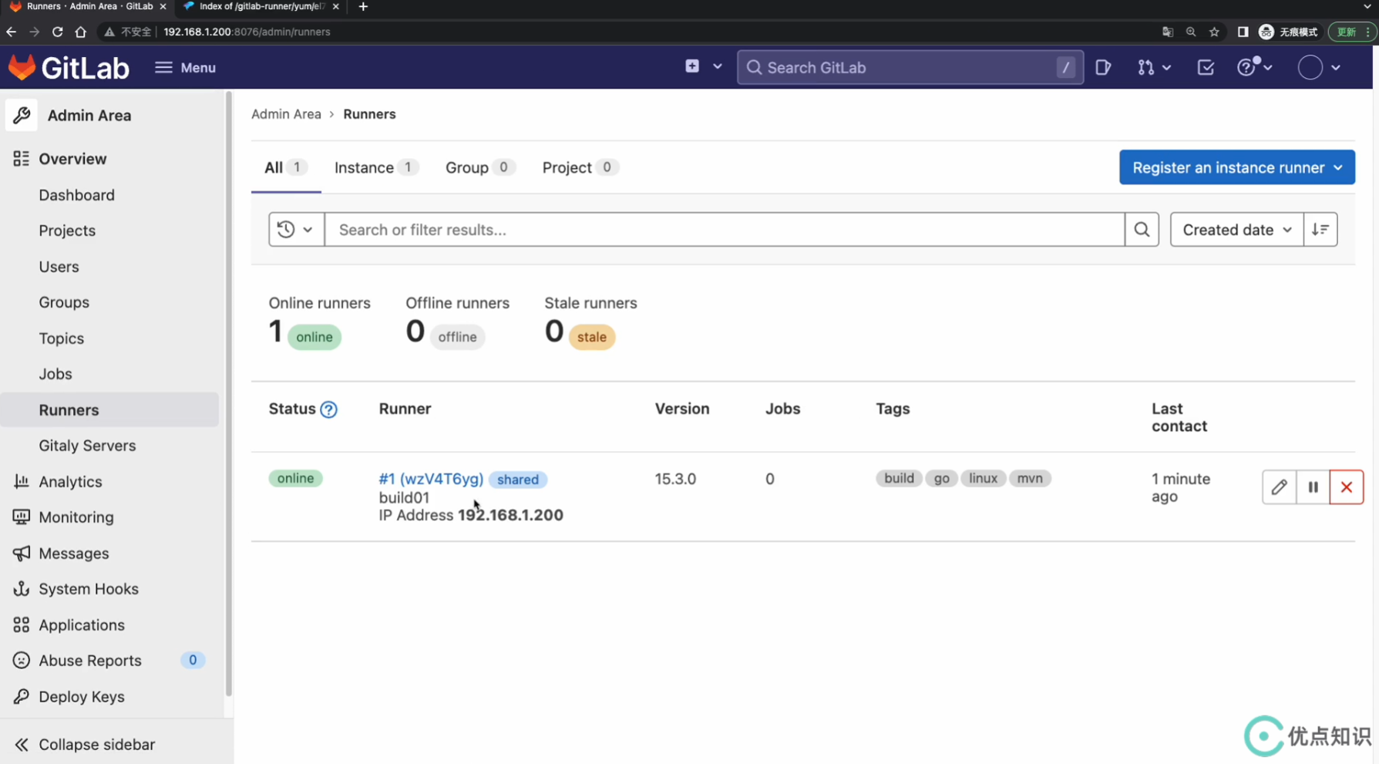Click the GitLab logo
Image resolution: width=1379 pixels, height=764 pixels.
click(69, 68)
